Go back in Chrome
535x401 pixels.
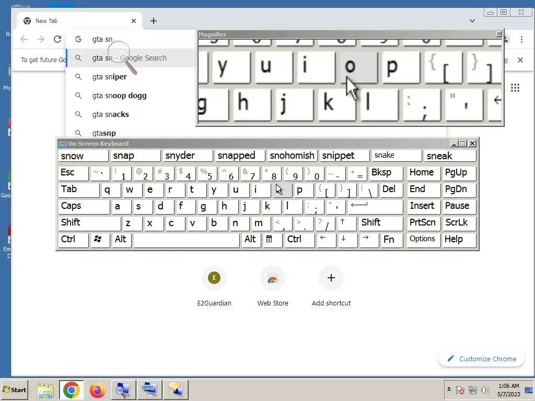(x=24, y=39)
